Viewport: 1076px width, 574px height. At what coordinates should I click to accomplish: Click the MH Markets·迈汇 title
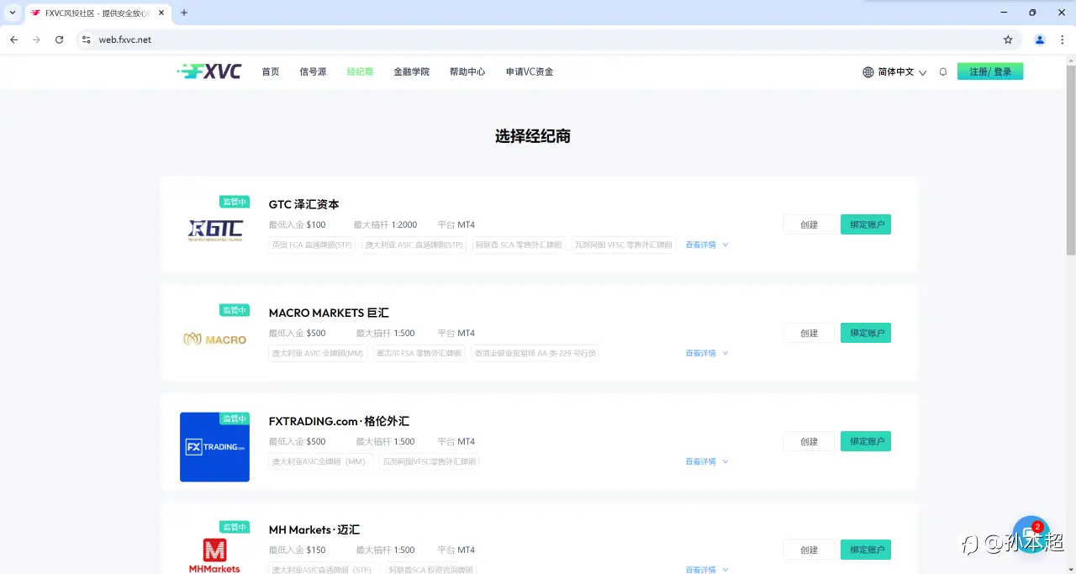314,529
